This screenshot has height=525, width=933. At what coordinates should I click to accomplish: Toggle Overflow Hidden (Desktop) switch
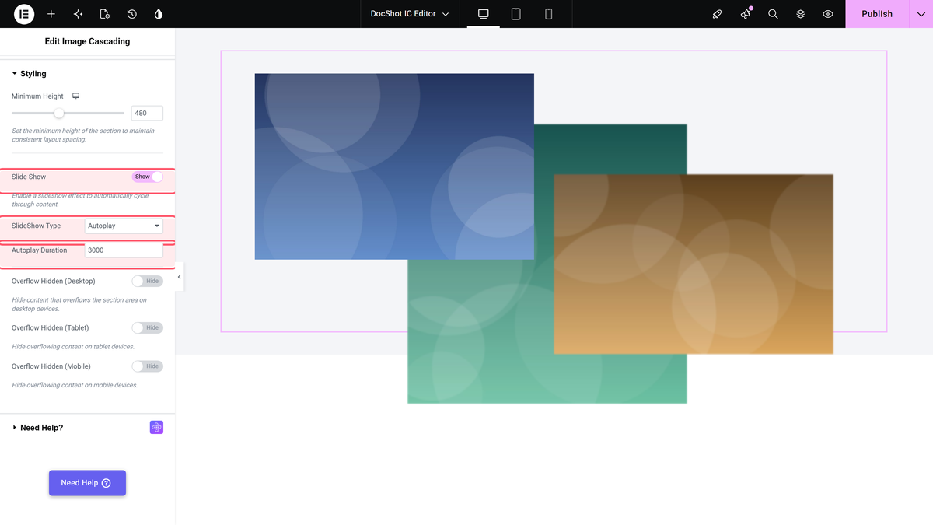[148, 281]
